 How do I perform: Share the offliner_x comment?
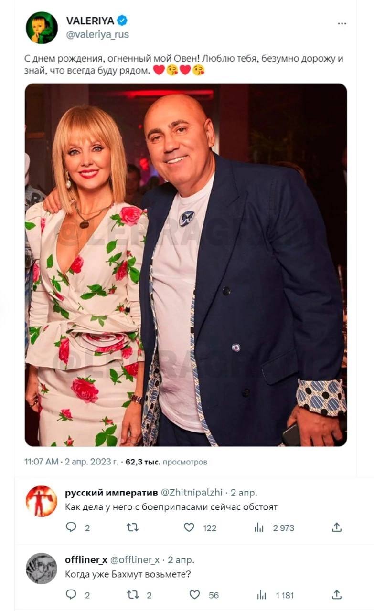coord(337,595)
